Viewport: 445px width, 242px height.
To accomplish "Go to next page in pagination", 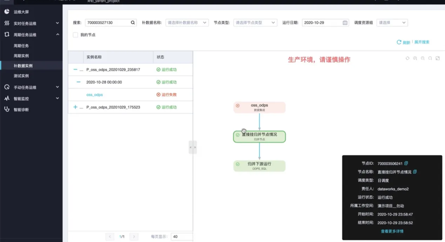I will coord(134,237).
